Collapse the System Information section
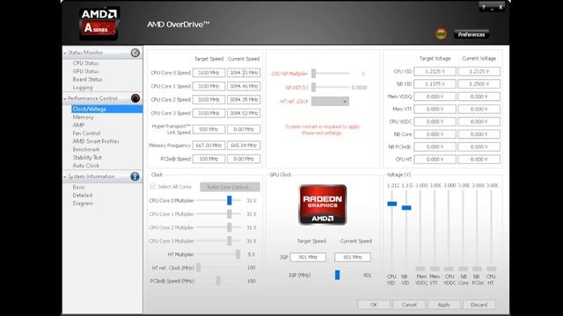The image size is (563, 316). 65,177
